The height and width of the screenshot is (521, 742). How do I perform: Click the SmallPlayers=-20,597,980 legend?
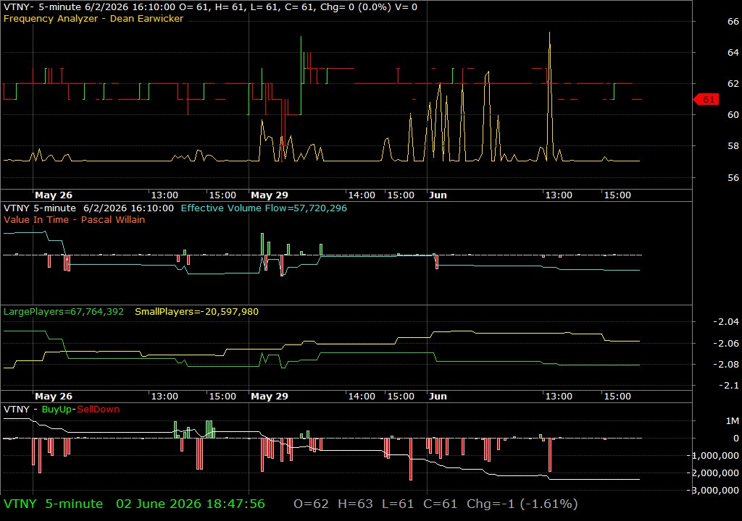[x=197, y=312]
